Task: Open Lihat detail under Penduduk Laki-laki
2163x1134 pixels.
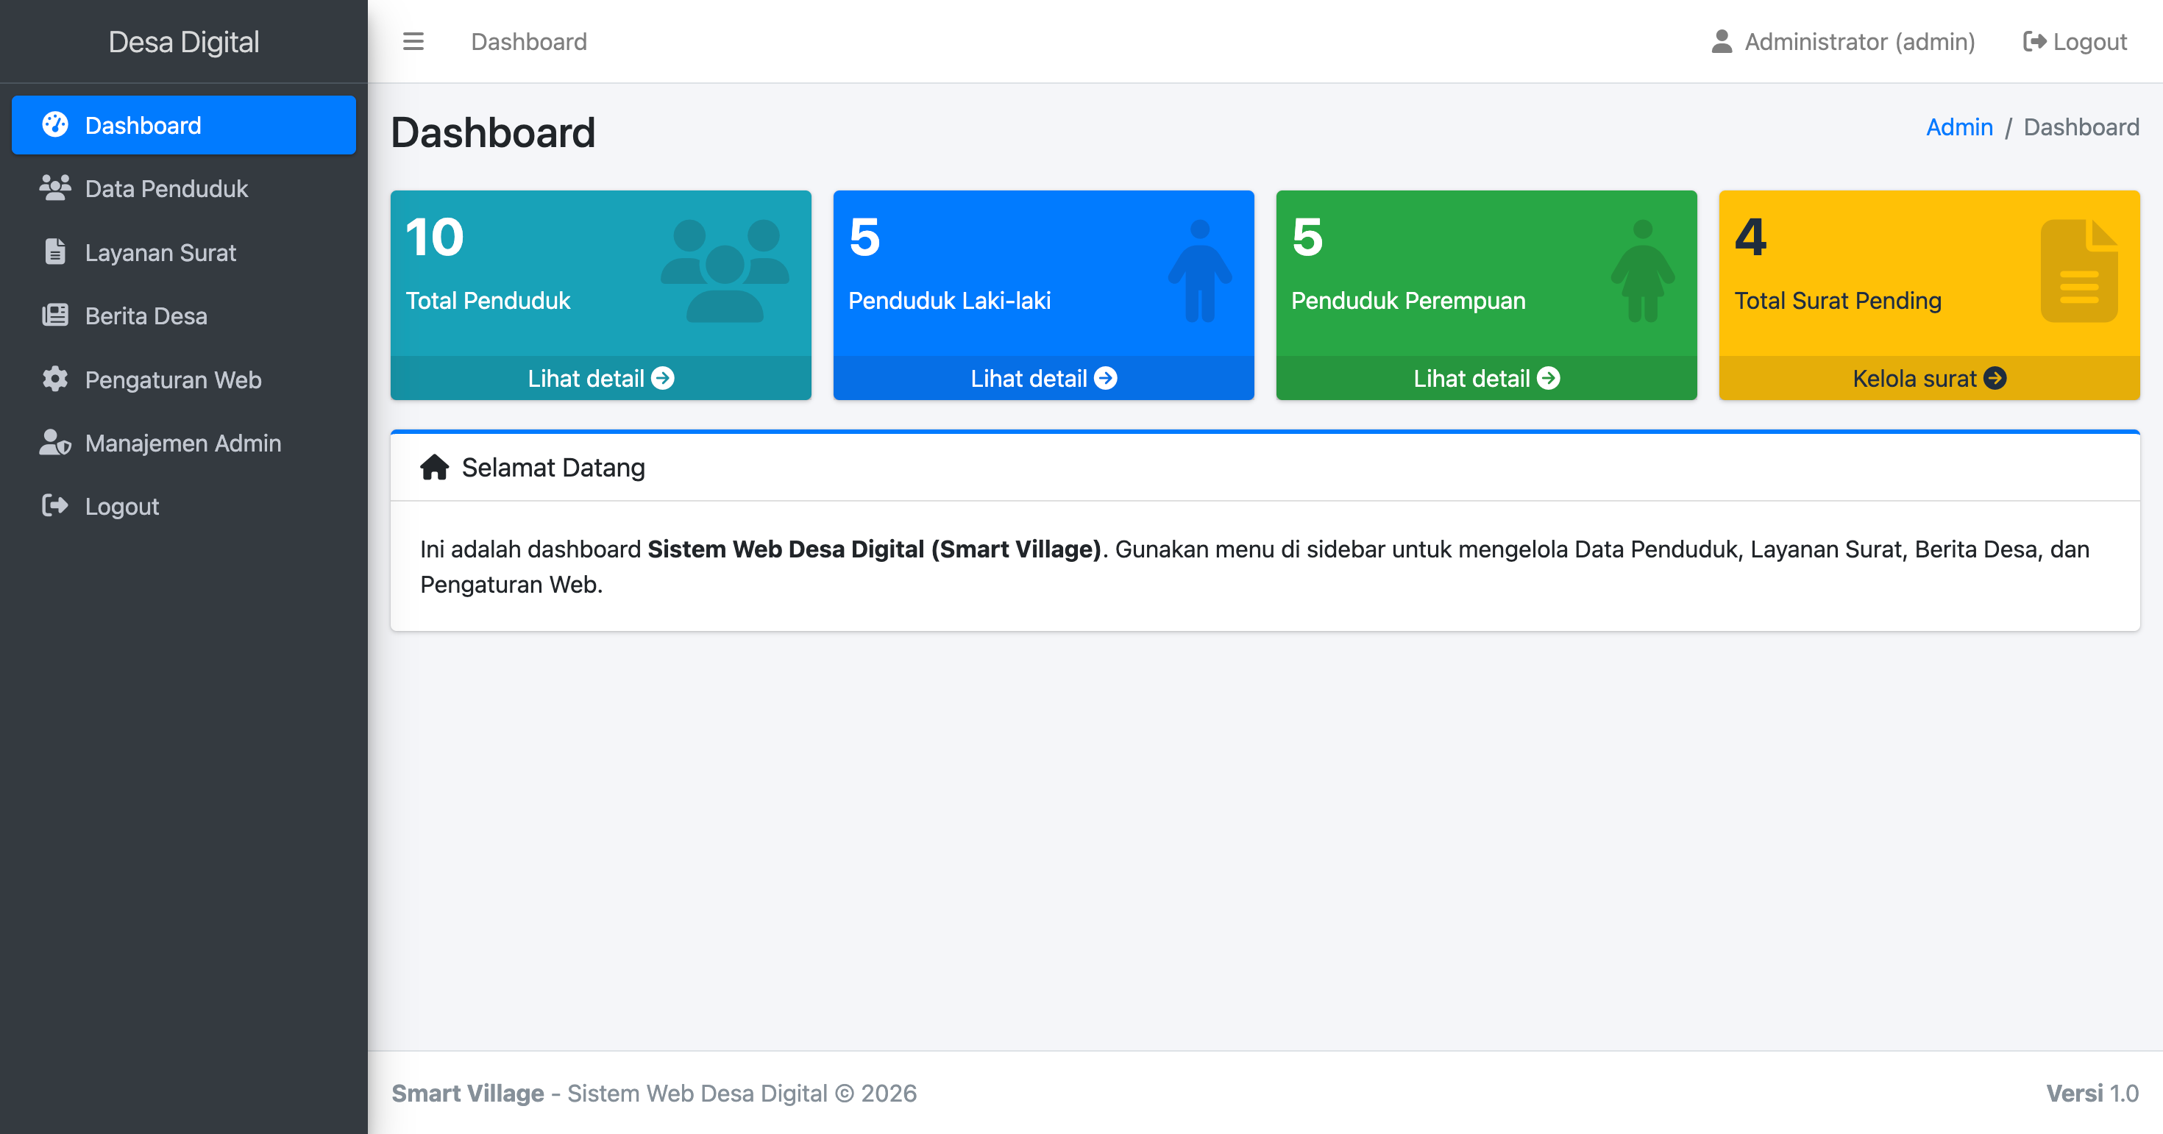Action: coord(1043,379)
